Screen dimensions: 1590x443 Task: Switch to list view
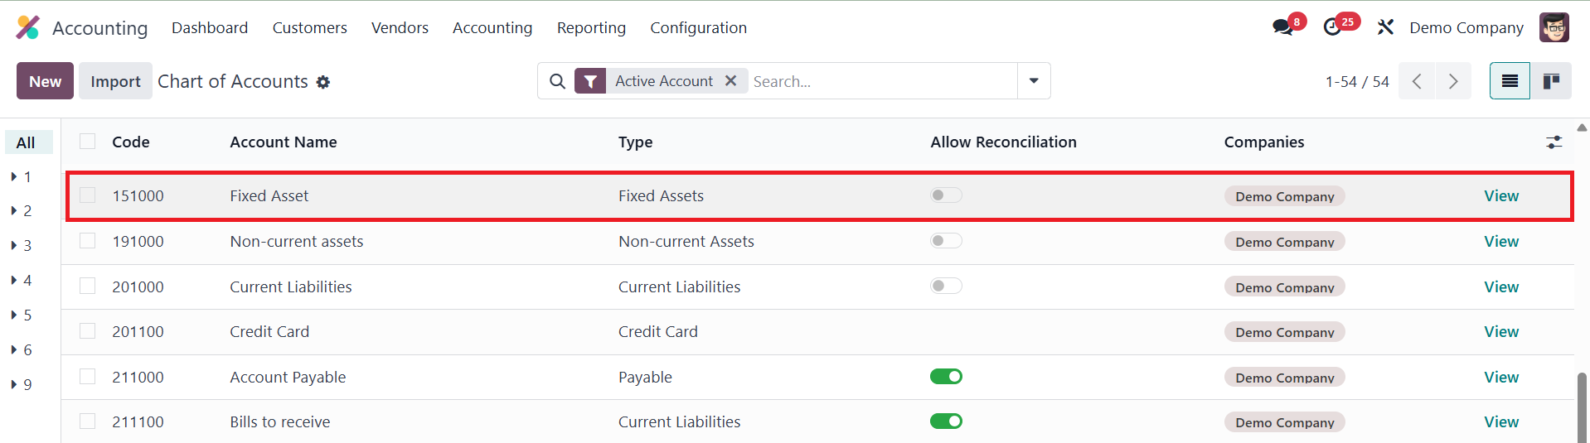tap(1510, 81)
